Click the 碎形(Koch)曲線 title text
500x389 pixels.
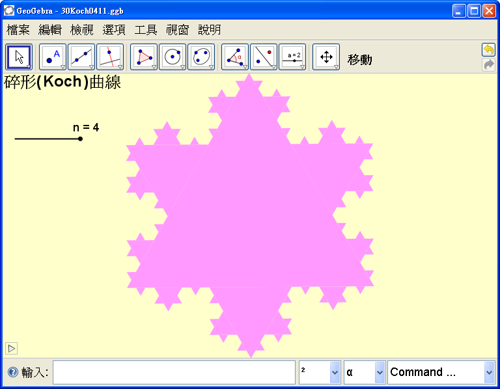(62, 82)
